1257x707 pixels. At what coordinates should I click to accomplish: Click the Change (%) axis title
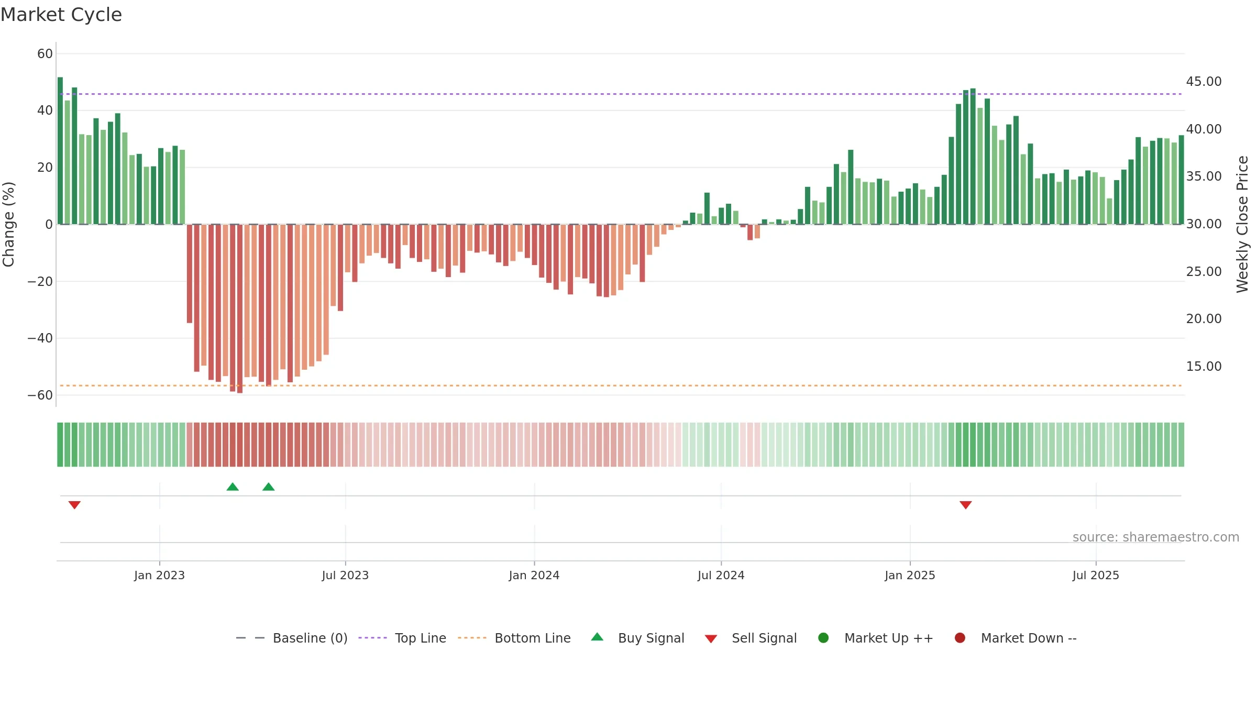click(x=8, y=224)
